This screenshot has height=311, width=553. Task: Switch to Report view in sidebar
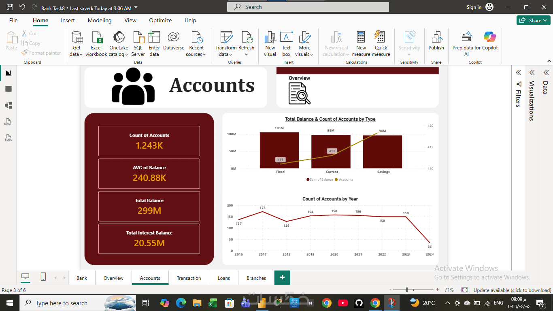(x=9, y=73)
